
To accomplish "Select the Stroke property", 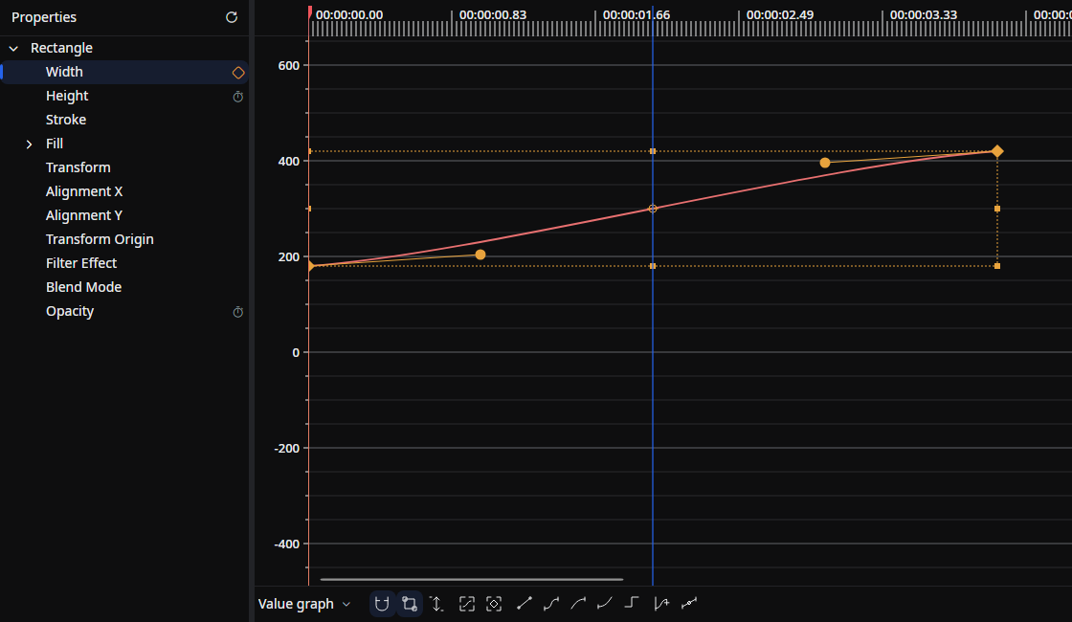I will [x=66, y=120].
